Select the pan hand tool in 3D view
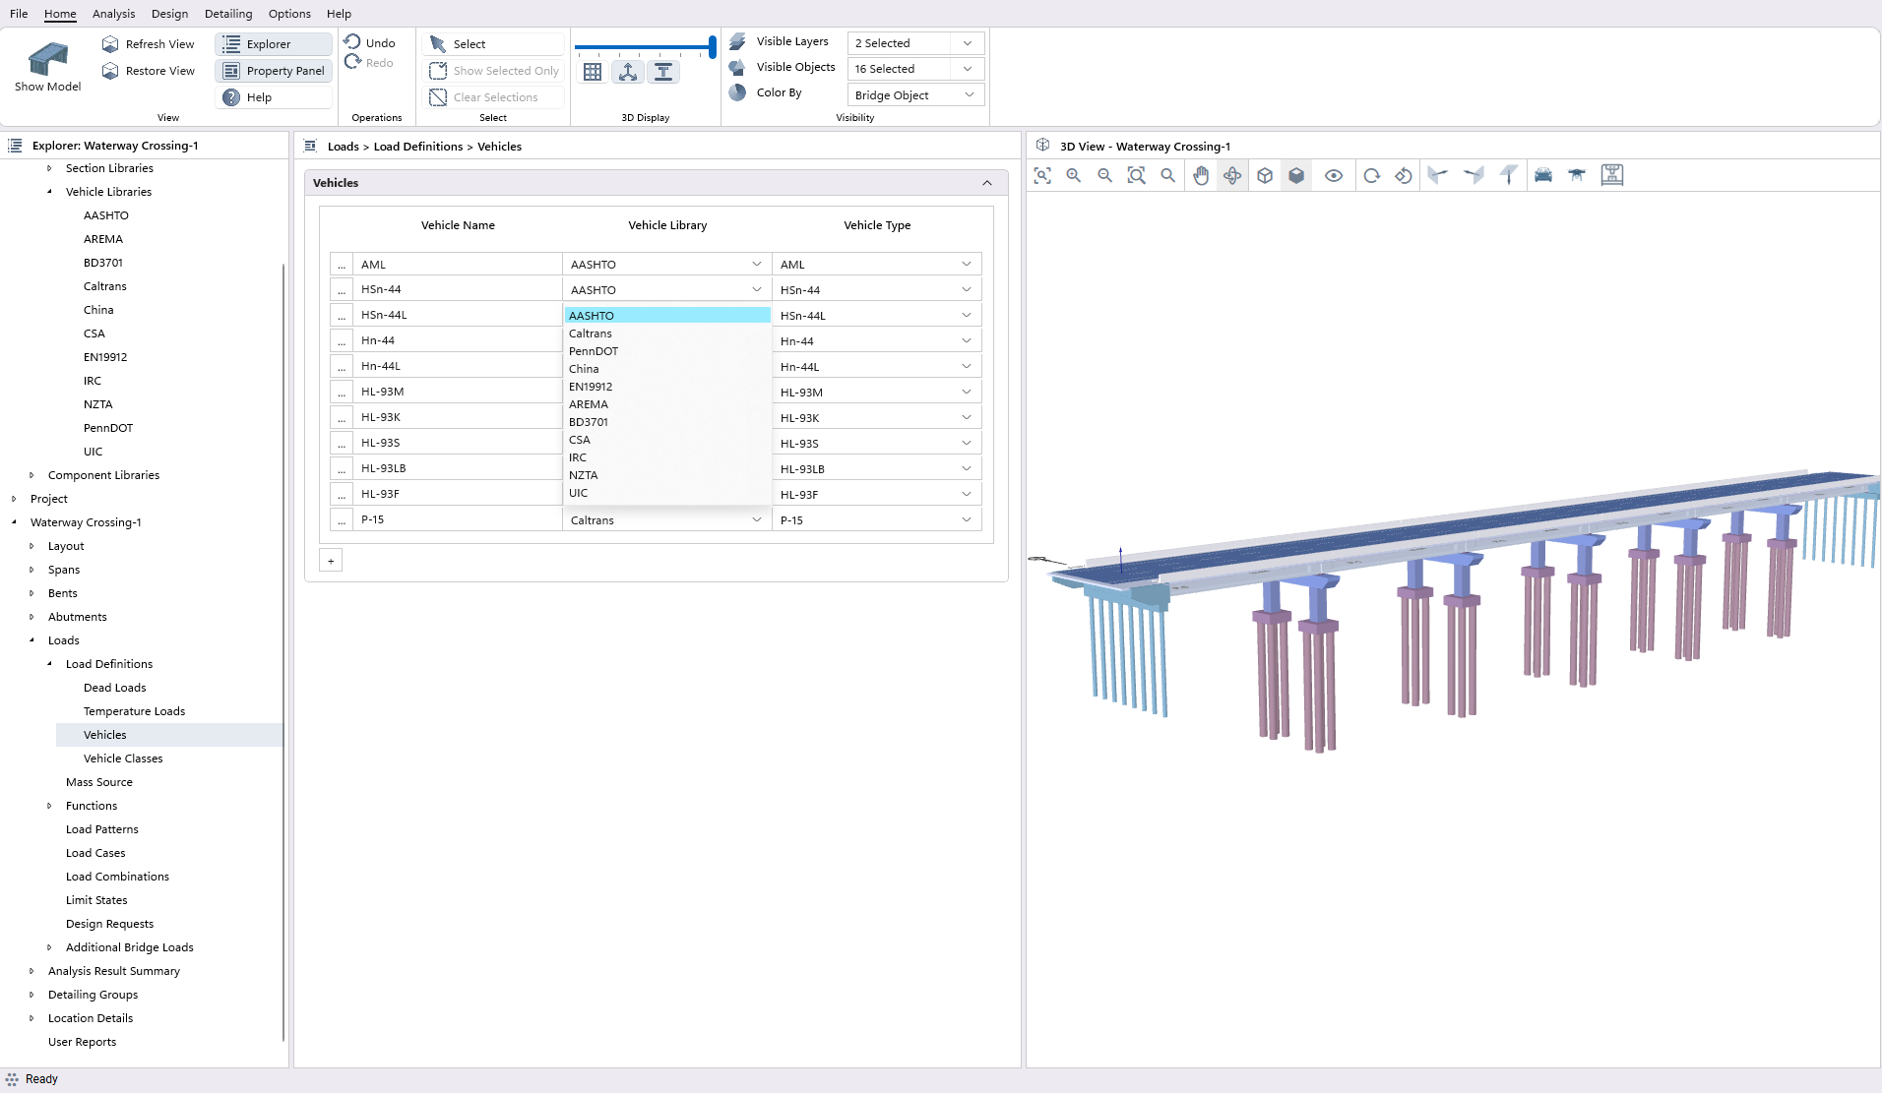The image size is (1882, 1093). pyautogui.click(x=1201, y=176)
